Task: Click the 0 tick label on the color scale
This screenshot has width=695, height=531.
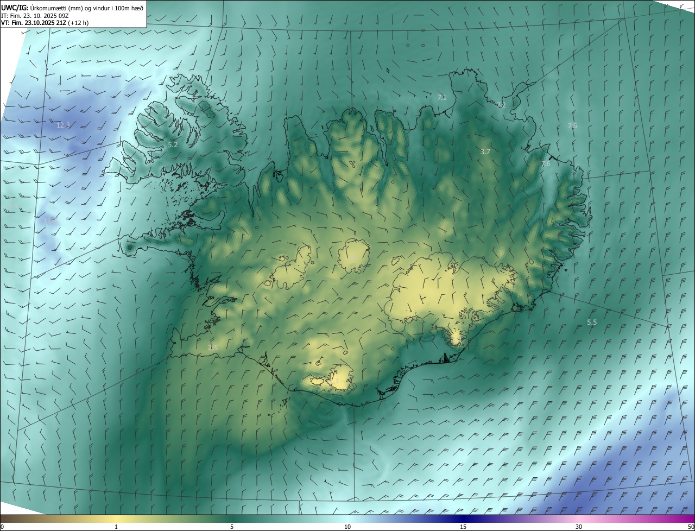Action: coord(2,527)
